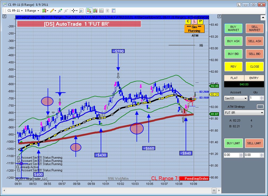Viewport: 268px width, 196px height.
Task: Toggle the yellow C button on chart
Action: tap(188, 21)
